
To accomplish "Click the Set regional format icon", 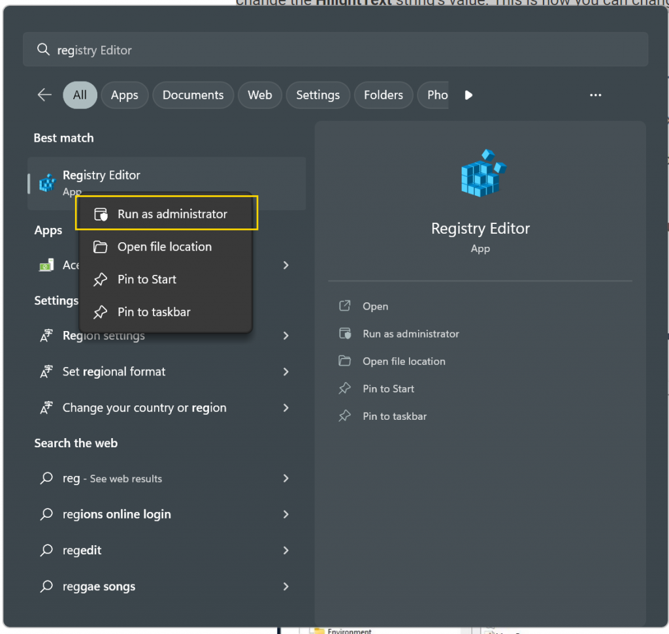I will pyautogui.click(x=46, y=372).
